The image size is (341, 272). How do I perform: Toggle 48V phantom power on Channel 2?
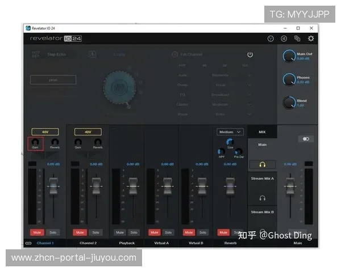click(x=88, y=131)
